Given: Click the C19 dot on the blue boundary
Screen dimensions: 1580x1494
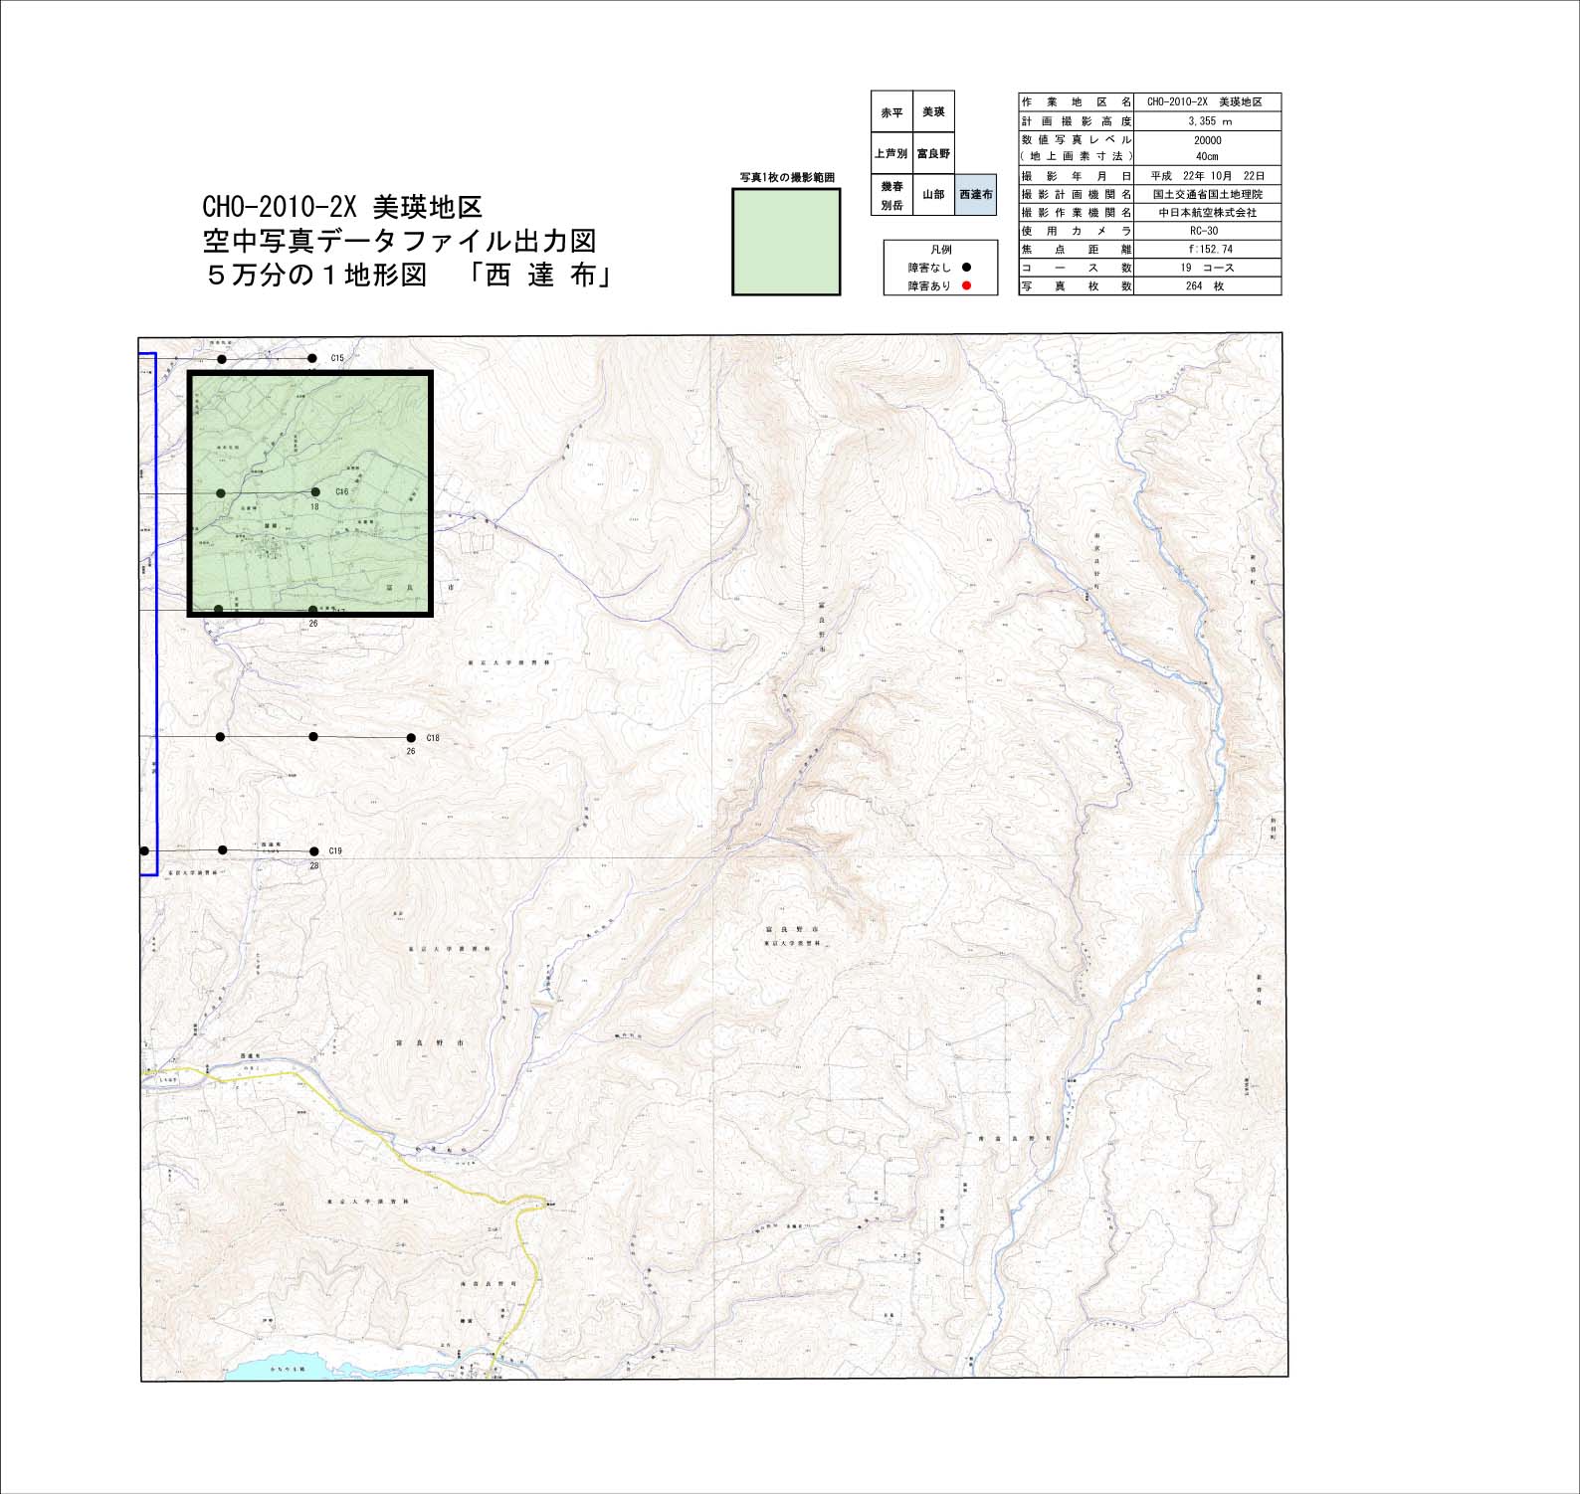Looking at the screenshot, I should [144, 851].
